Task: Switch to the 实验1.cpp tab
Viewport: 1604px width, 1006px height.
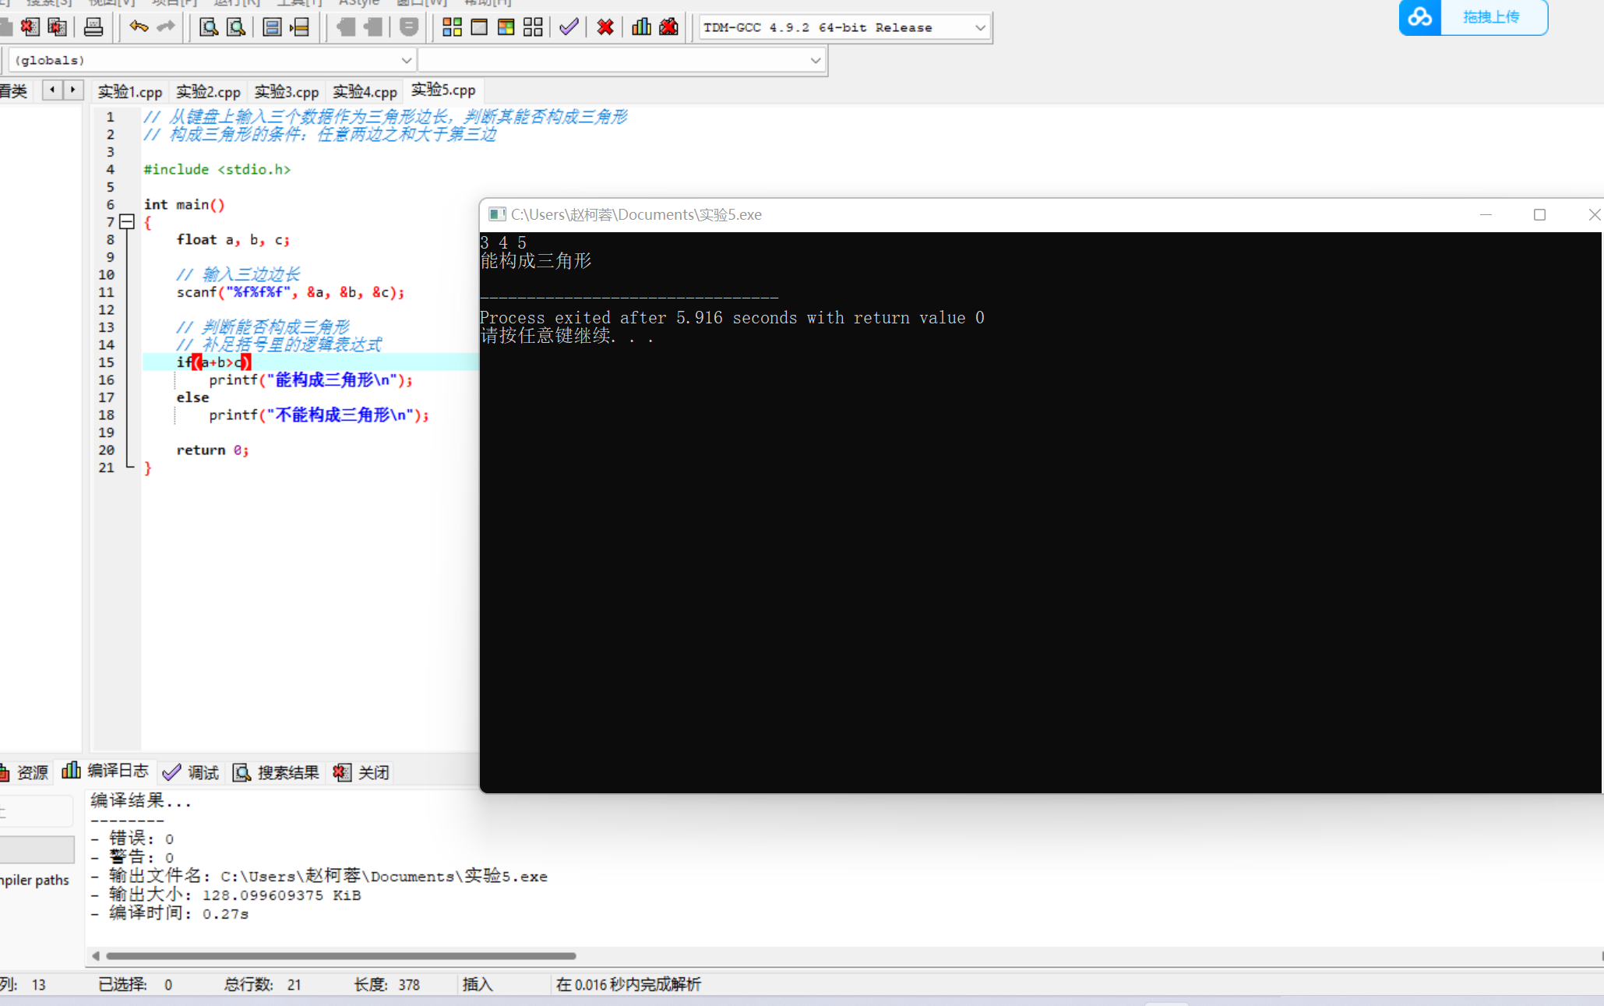Action: [129, 92]
